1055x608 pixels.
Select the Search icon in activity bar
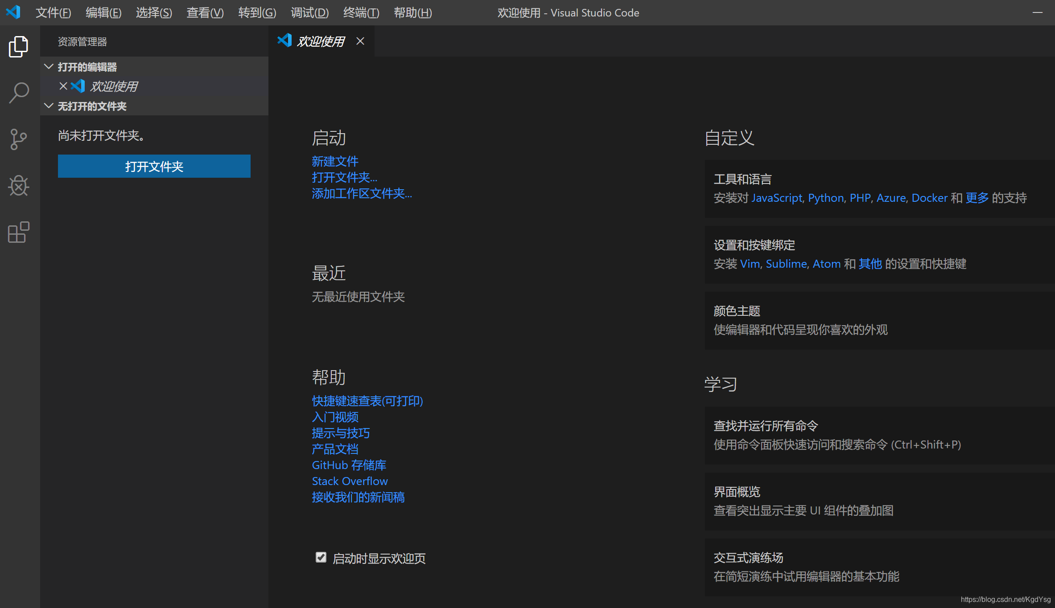pyautogui.click(x=18, y=93)
